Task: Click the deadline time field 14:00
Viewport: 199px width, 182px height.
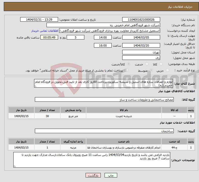Action: (x=103, y=37)
